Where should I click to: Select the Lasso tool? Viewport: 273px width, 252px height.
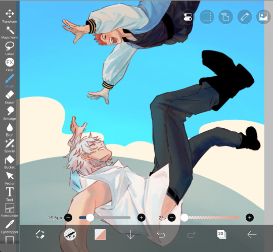pyautogui.click(x=10, y=48)
